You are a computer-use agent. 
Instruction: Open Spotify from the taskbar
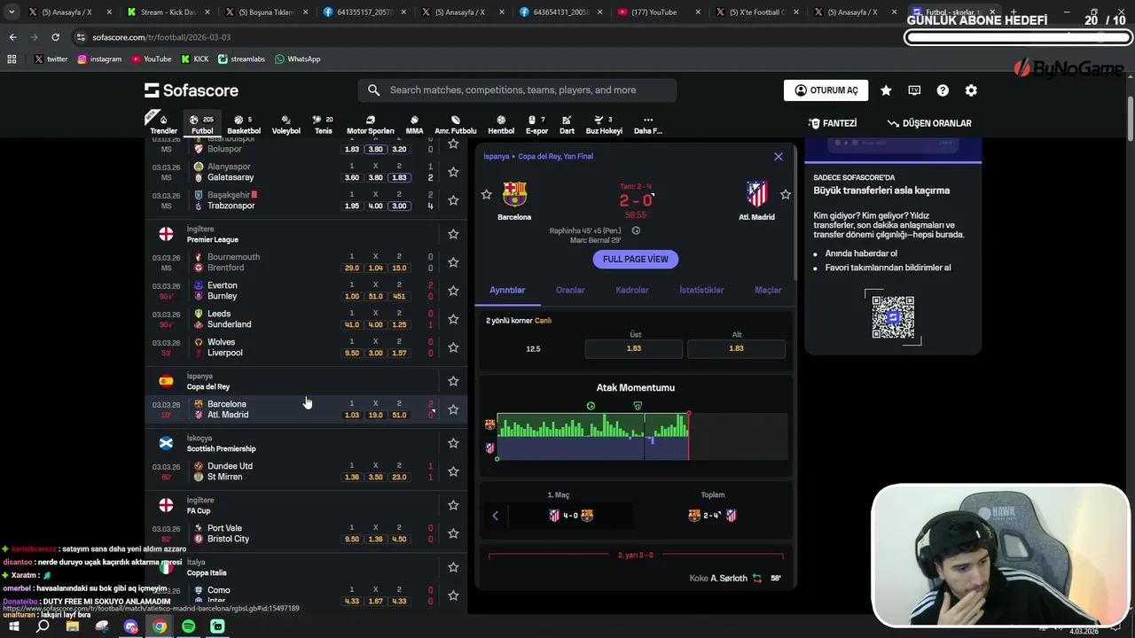click(188, 626)
